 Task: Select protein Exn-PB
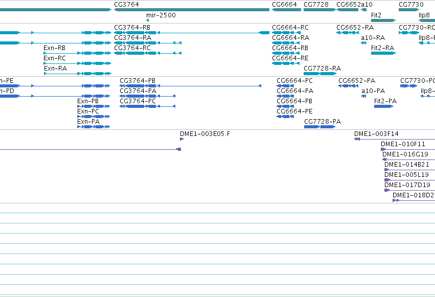94,106
